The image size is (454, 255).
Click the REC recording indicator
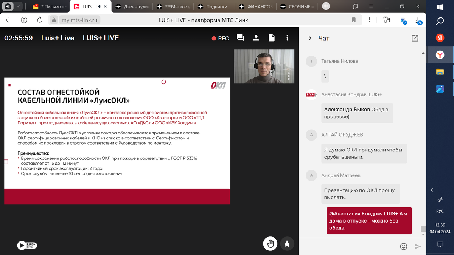(220, 38)
